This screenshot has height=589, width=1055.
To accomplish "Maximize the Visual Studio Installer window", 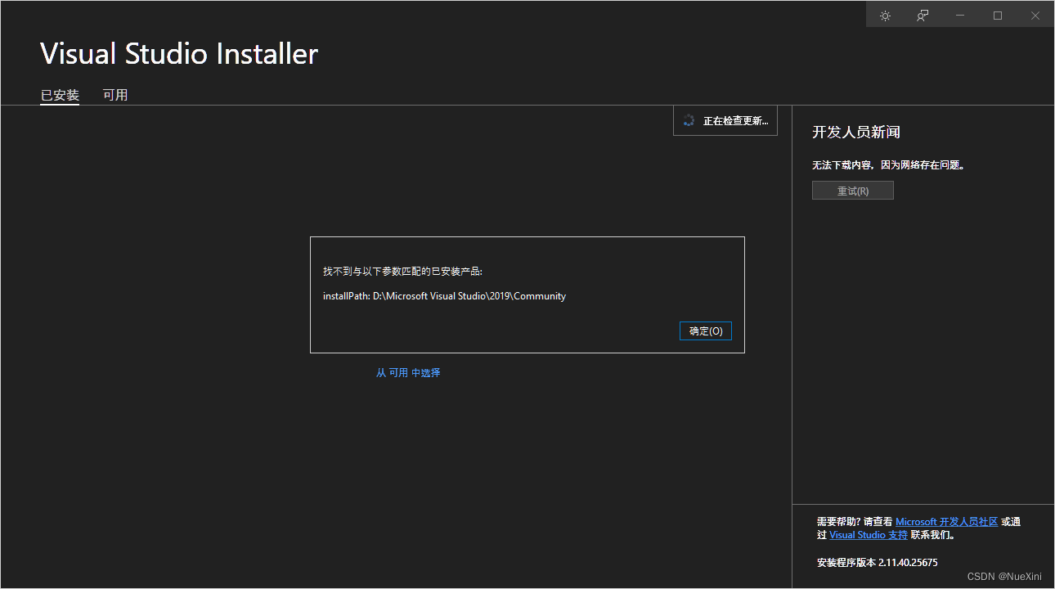I will click(x=998, y=16).
